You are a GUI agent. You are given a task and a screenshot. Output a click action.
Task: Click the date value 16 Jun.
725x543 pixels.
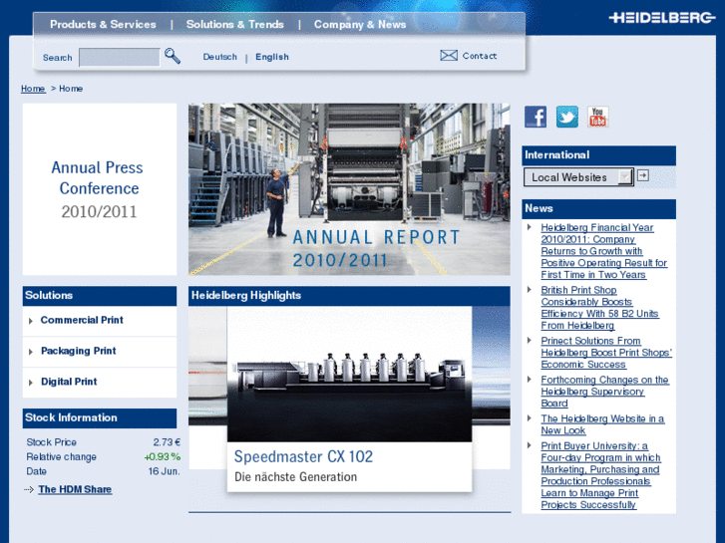pos(165,471)
